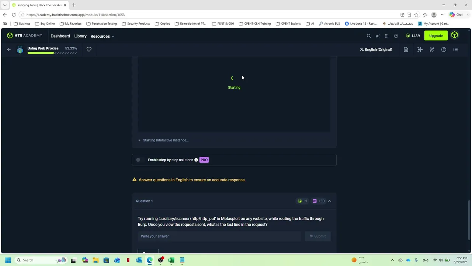Open the browser favorites list icon

425,15
